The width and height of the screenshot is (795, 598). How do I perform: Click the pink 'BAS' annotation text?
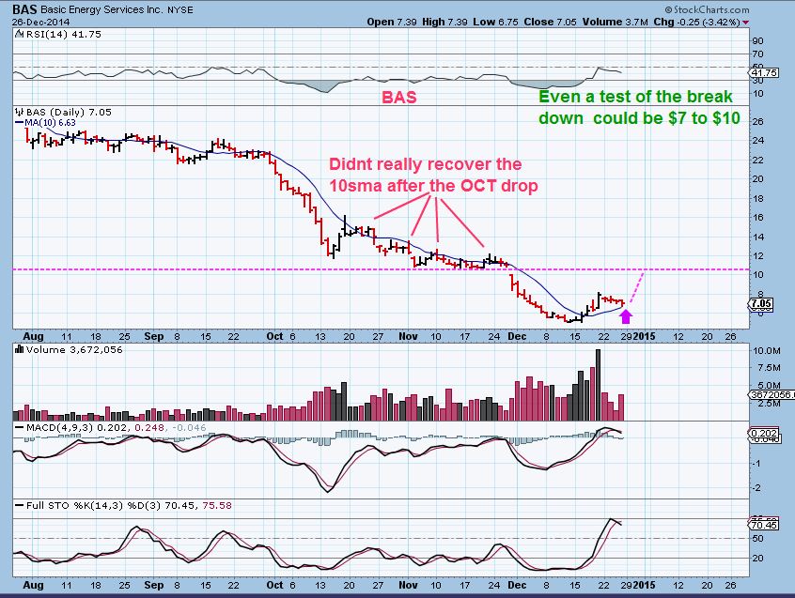(x=399, y=98)
